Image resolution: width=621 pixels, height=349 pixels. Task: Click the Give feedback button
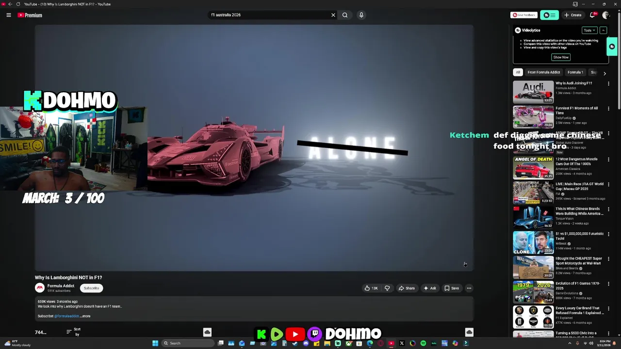tap(524, 15)
